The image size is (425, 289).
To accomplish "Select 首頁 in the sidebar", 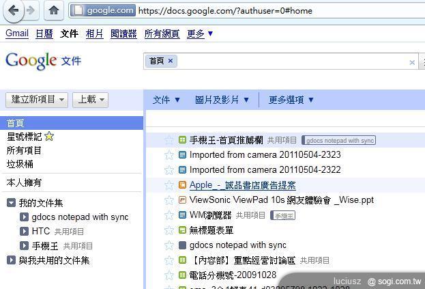I will [72, 123].
